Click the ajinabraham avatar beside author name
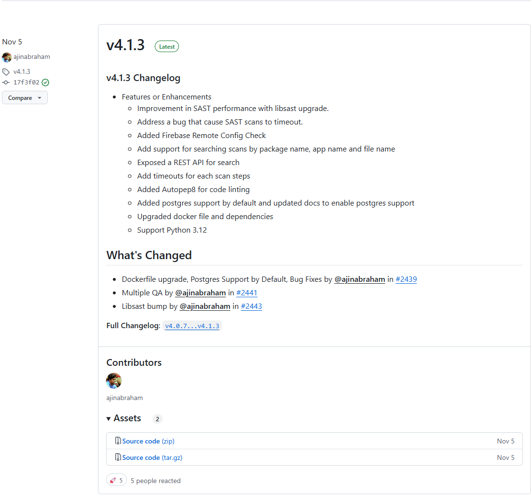Viewport: 531px width, 498px height. click(x=6, y=57)
